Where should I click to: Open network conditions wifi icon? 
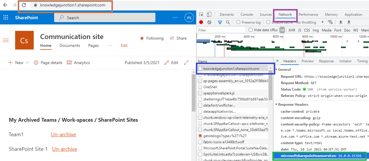330,22
